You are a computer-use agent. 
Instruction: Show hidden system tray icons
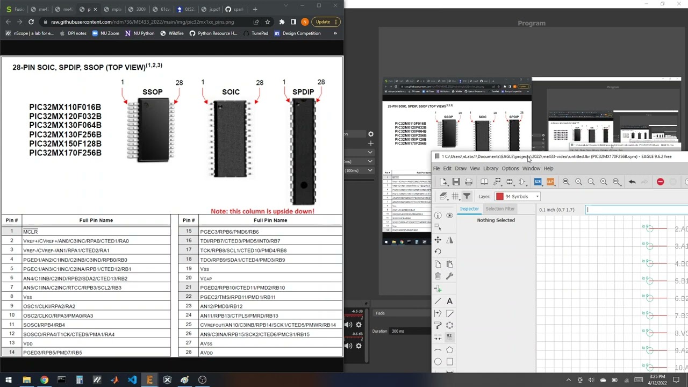(x=569, y=380)
